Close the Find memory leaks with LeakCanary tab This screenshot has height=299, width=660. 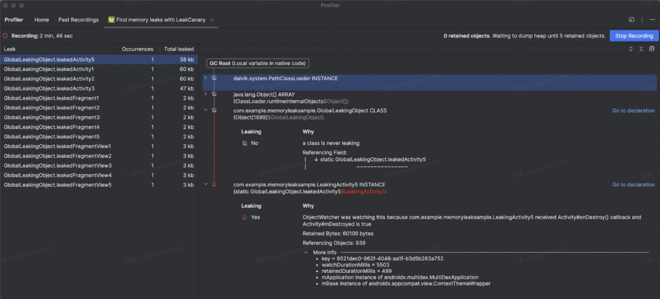(x=211, y=20)
